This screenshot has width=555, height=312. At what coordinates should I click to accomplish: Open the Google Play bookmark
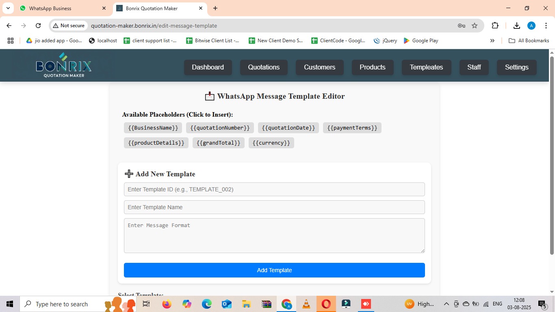coord(421,41)
